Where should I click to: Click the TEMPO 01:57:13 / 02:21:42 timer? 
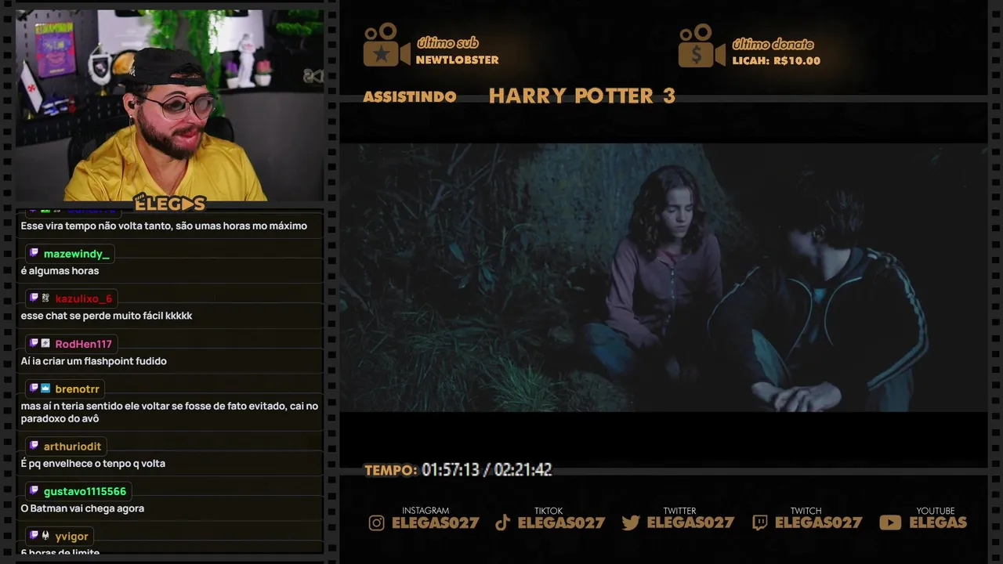coord(458,470)
